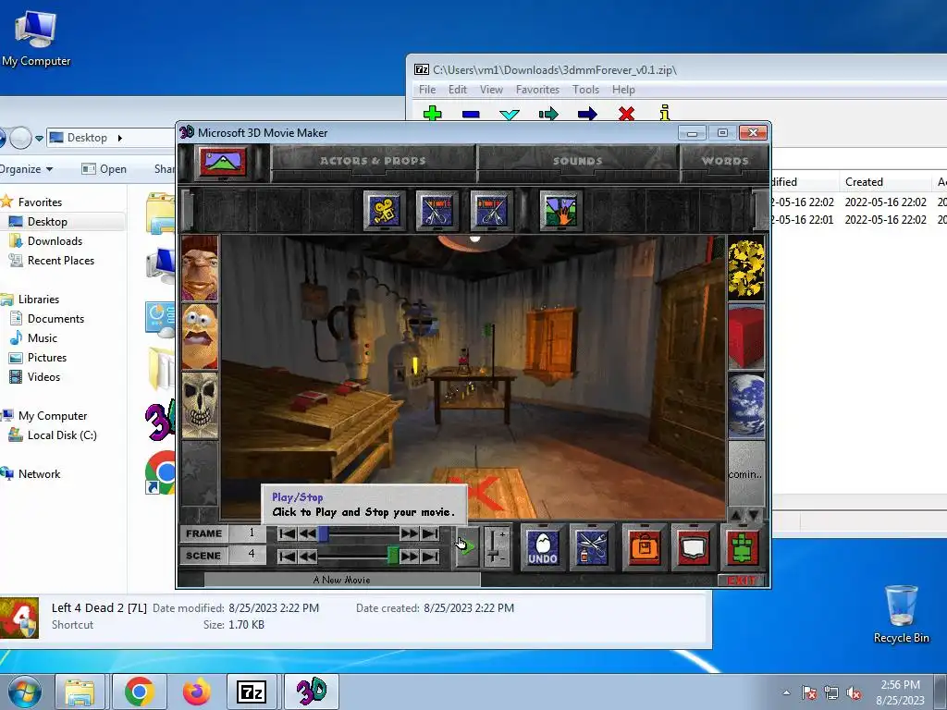This screenshot has height=710, width=947.
Task: Open the orange portfolio bag icon
Action: point(645,547)
